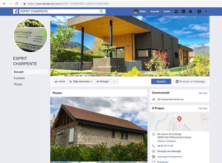Viewport: 222px width, 163px height.
Task: Click the help question mark icon
Action: click(x=199, y=11)
